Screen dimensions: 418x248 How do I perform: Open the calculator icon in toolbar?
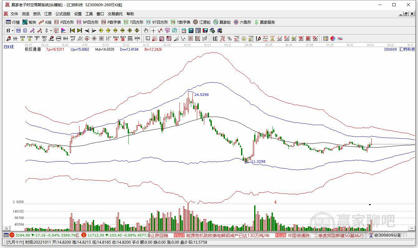[191, 30]
